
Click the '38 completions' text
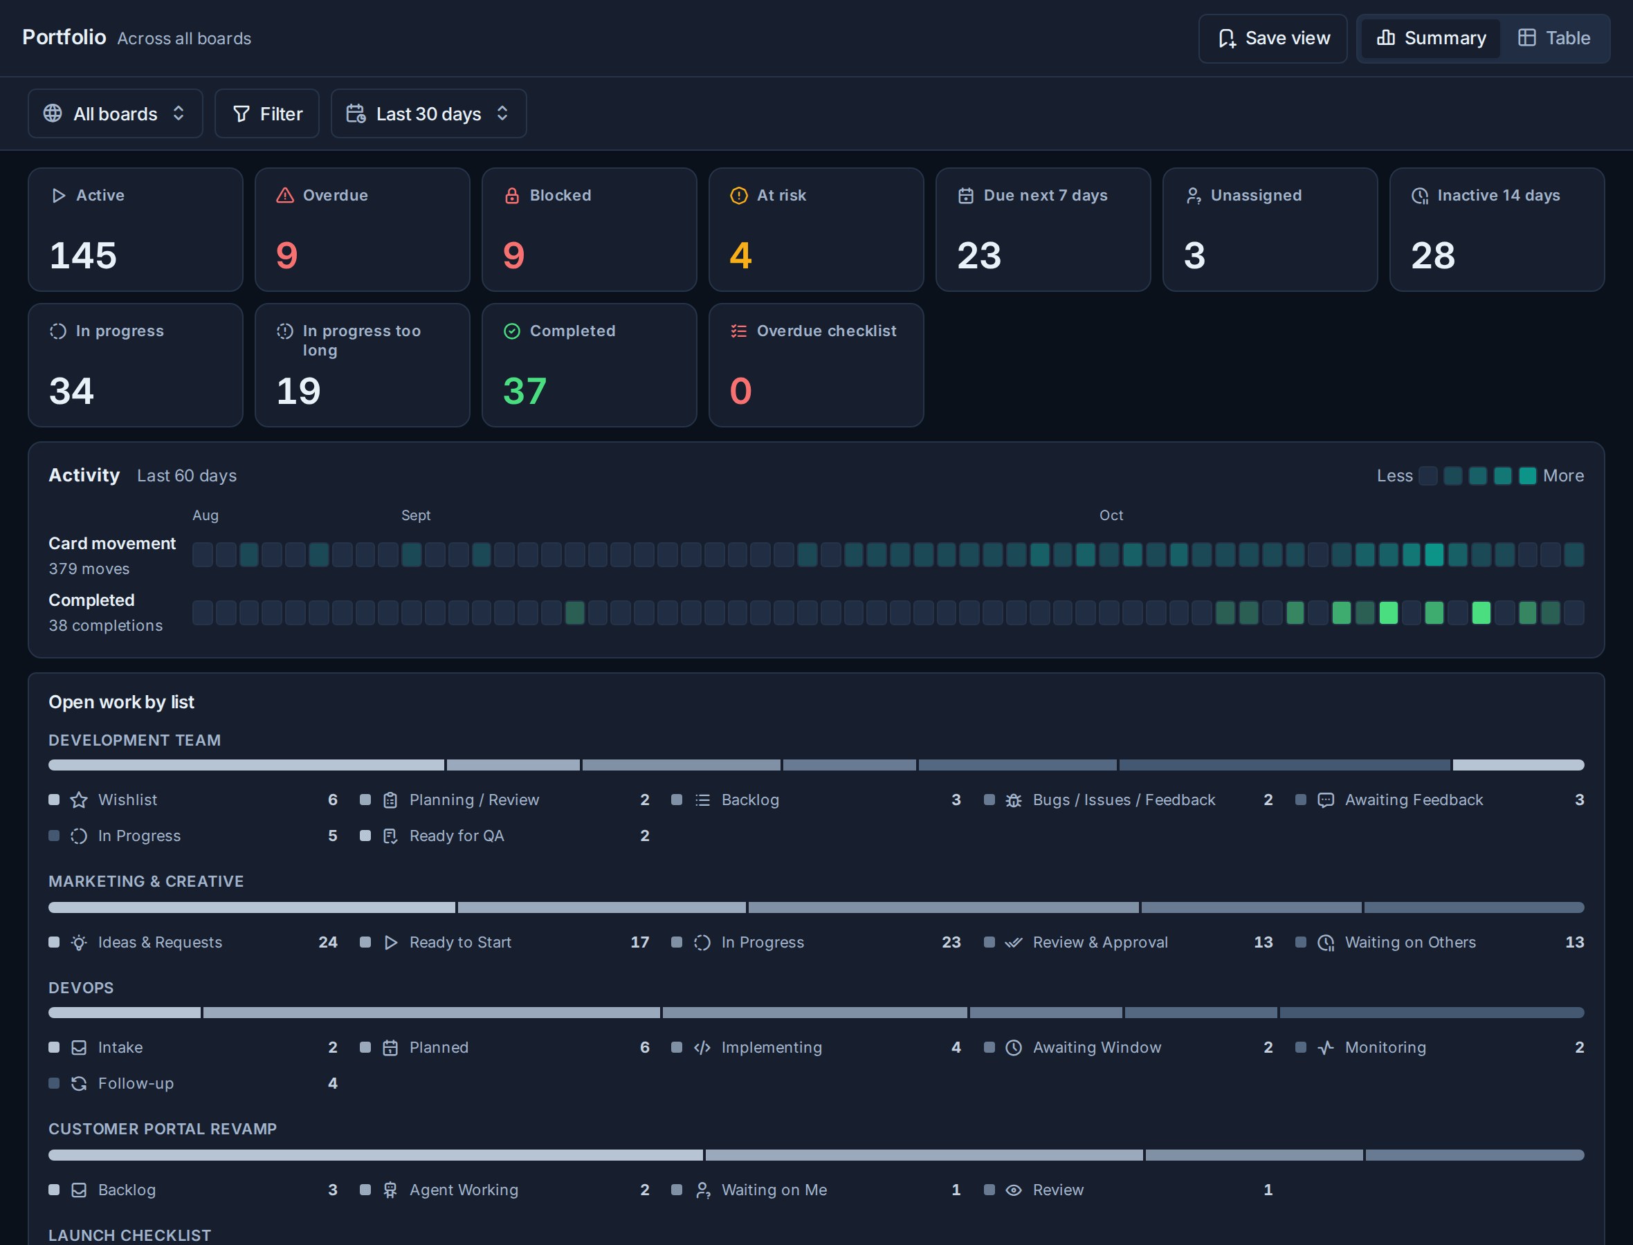[x=105, y=626]
